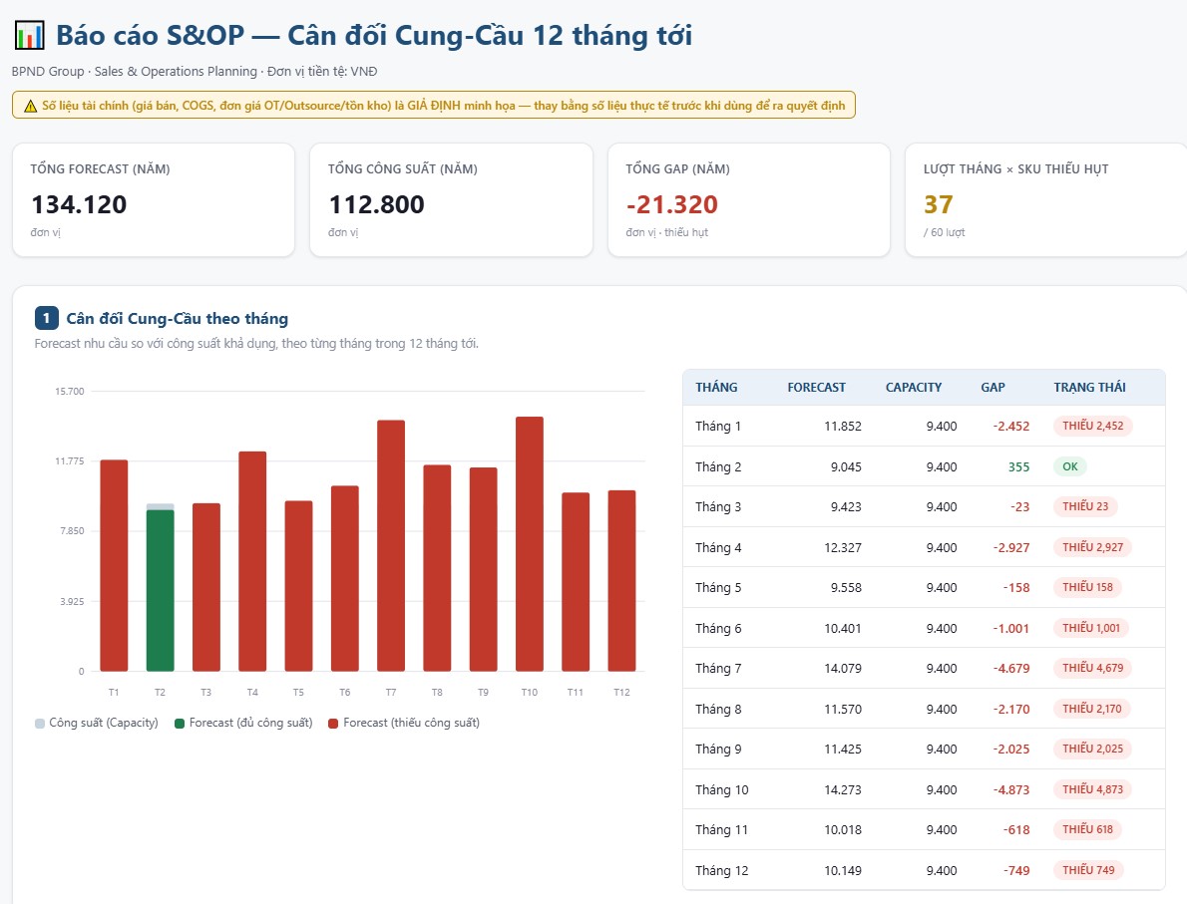The image size is (1187, 904).
Task: Click the forecast value "12.327" for Tháng 4
Action: (843, 547)
